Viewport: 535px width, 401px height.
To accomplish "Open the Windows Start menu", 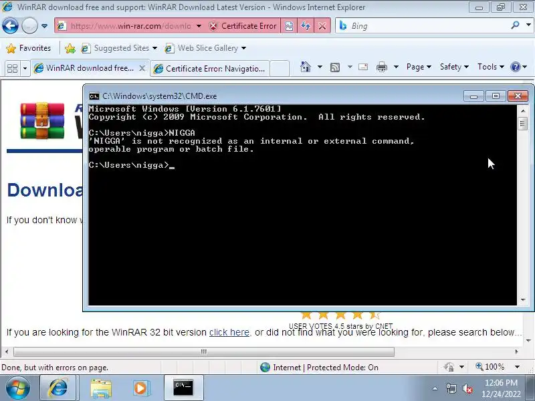I will coord(18,388).
